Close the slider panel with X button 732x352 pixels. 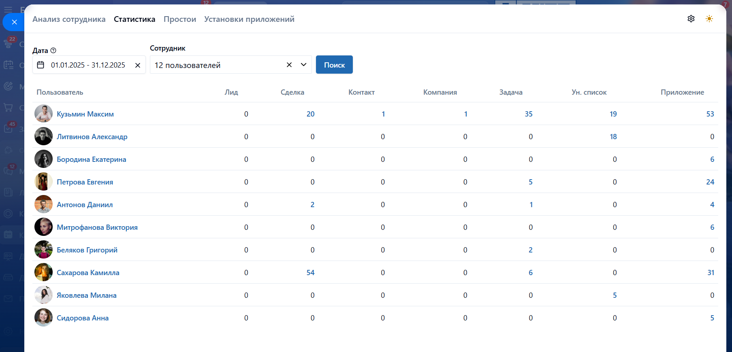click(x=14, y=22)
